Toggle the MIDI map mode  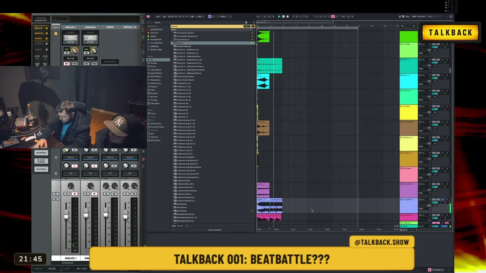click(414, 17)
